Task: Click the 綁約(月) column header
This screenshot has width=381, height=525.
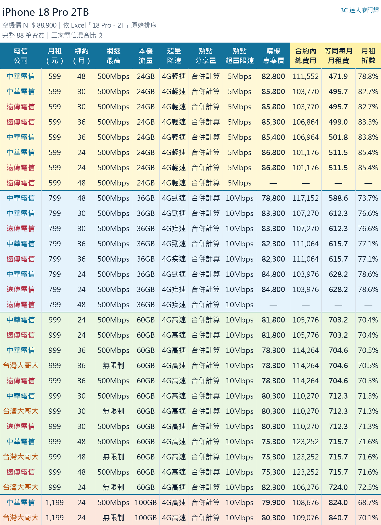Action: coord(82,56)
